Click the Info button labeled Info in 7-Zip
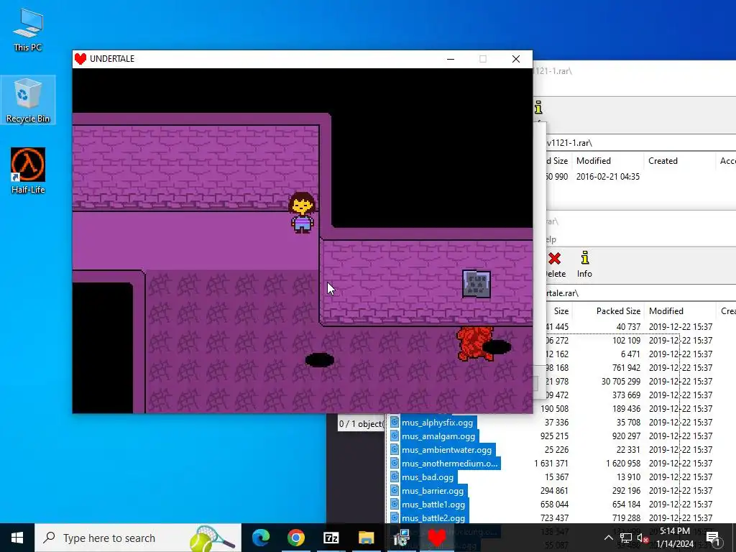This screenshot has width=736, height=552. (x=584, y=264)
